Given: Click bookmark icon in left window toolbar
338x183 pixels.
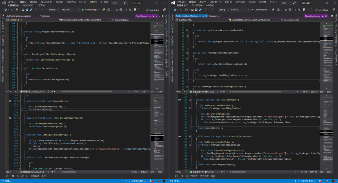Looking at the screenshot, I should (135, 10).
